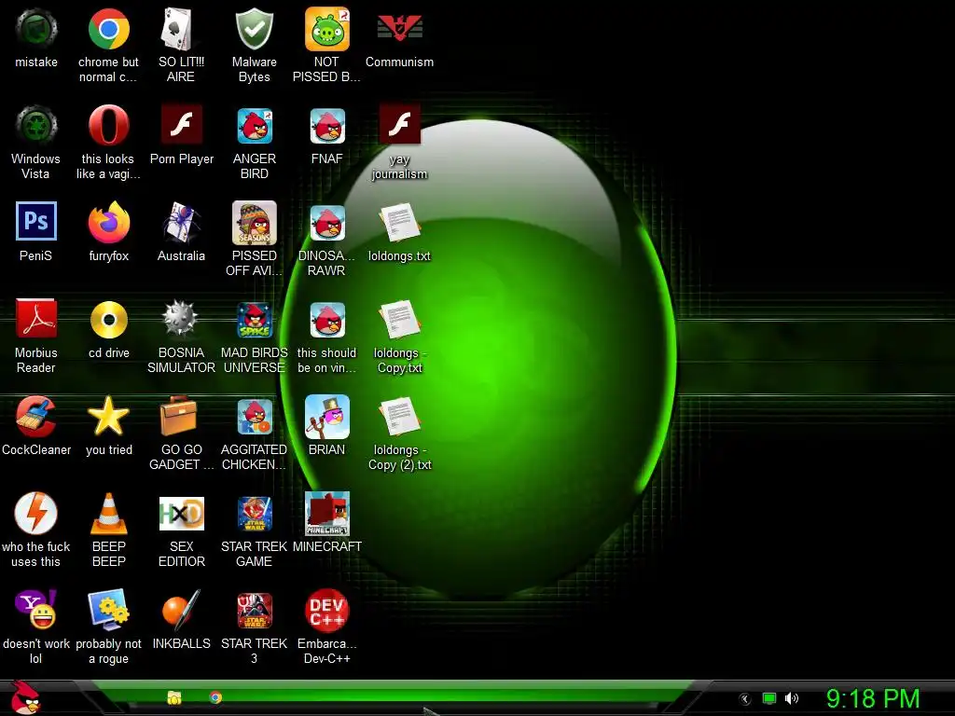Open the VLC cone 'BEEP BEEP' icon
955x716 pixels.
108,514
